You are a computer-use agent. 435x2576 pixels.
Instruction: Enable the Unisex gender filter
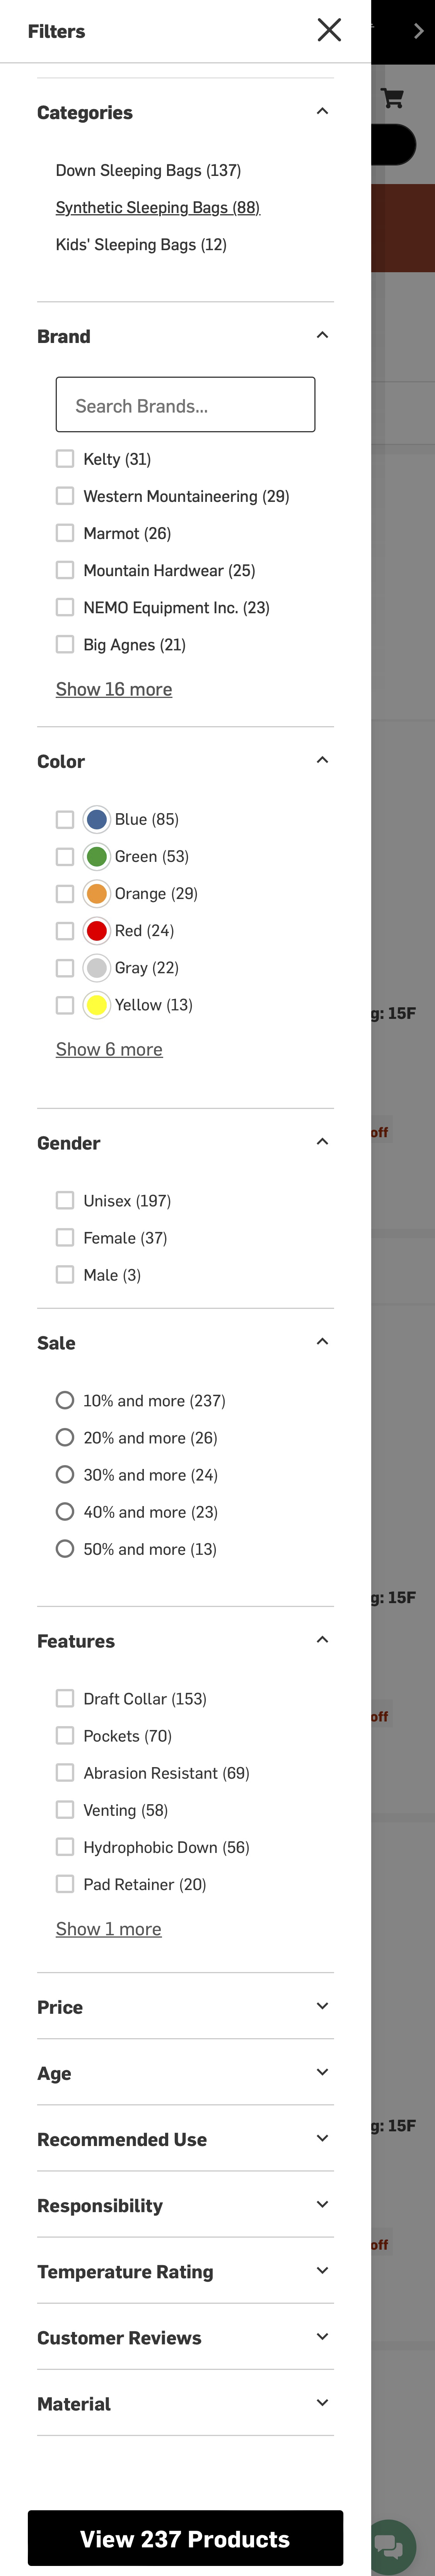[x=65, y=1200]
